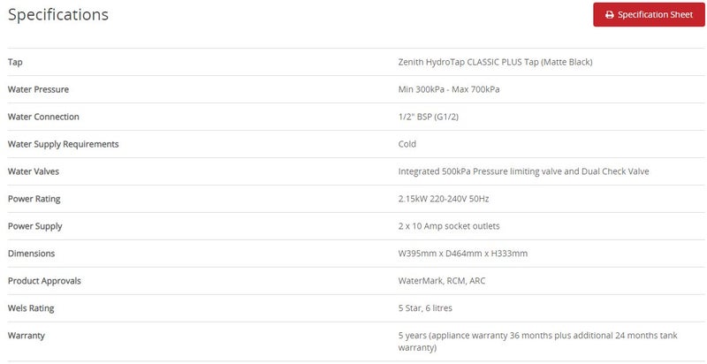This screenshot has height=364, width=707.
Task: Click the Cold water supply value
Action: (x=407, y=144)
